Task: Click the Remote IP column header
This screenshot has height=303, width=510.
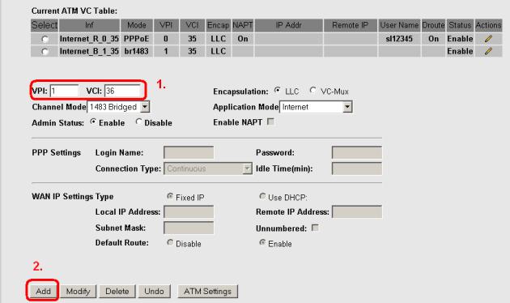Action: pyautogui.click(x=351, y=25)
